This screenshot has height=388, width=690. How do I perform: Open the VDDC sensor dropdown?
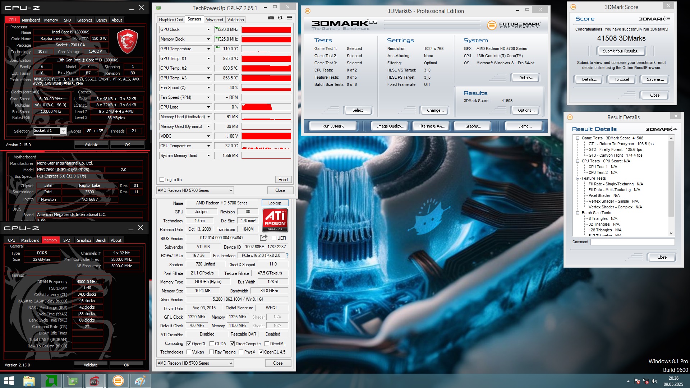pyautogui.click(x=208, y=136)
